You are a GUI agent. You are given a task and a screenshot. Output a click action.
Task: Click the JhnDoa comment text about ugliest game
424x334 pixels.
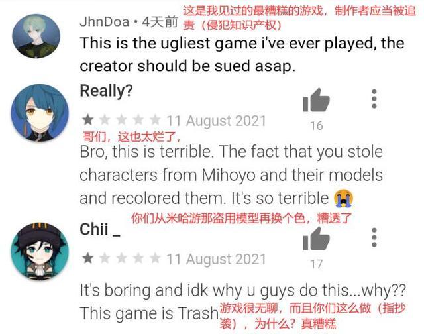242,54
